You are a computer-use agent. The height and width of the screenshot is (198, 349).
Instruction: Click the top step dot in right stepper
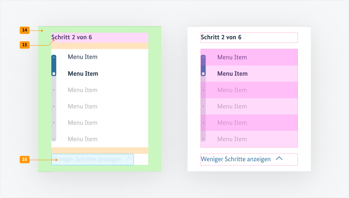[x=203, y=57]
